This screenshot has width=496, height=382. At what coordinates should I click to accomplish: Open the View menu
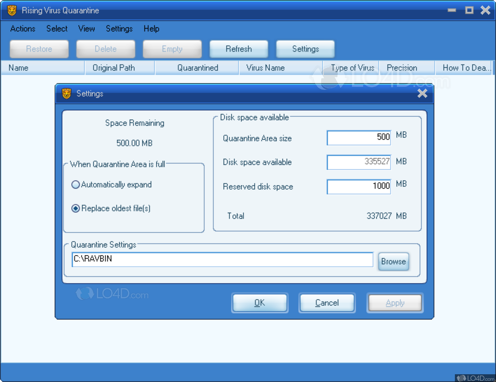87,29
